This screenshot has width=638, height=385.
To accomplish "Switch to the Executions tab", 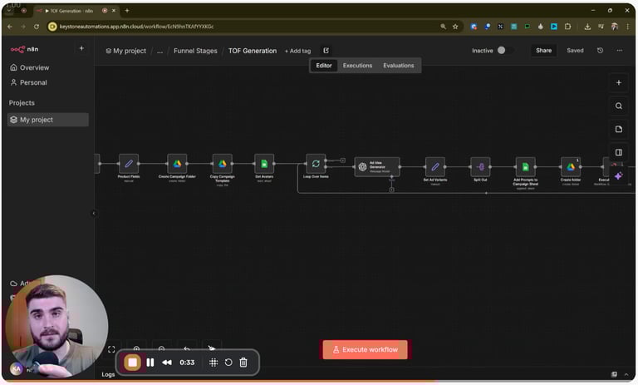I will (x=357, y=66).
